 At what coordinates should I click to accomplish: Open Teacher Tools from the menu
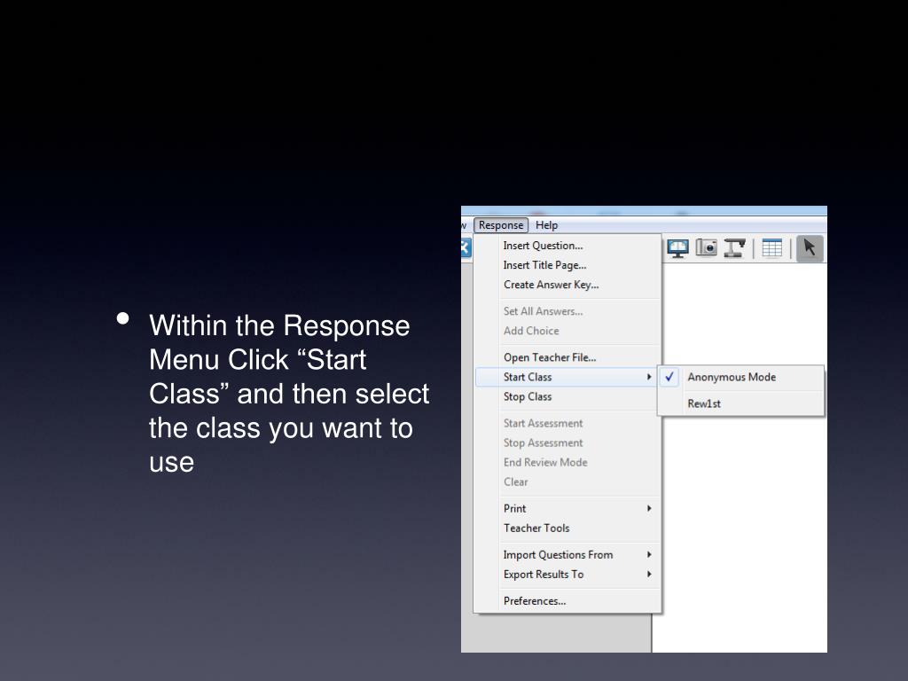tap(567, 528)
